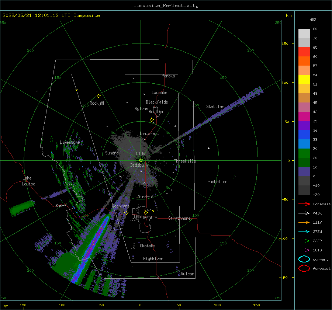Click the Innisfail town label

point(149,133)
